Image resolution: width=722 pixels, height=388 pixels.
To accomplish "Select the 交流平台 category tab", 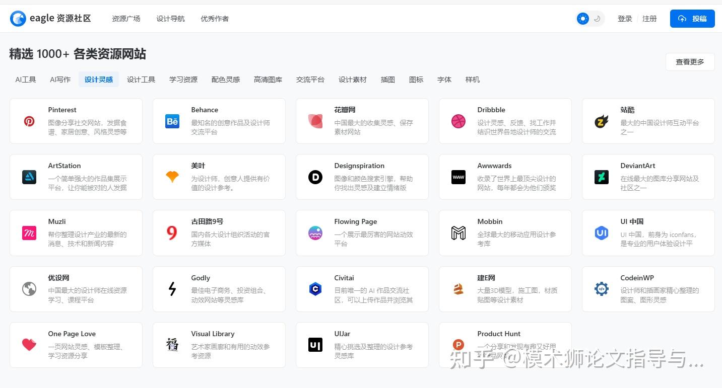I will 310,80.
